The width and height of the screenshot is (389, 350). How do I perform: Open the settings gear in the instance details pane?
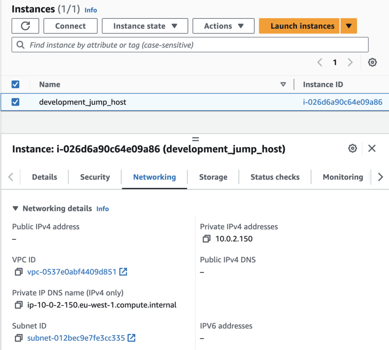(353, 149)
